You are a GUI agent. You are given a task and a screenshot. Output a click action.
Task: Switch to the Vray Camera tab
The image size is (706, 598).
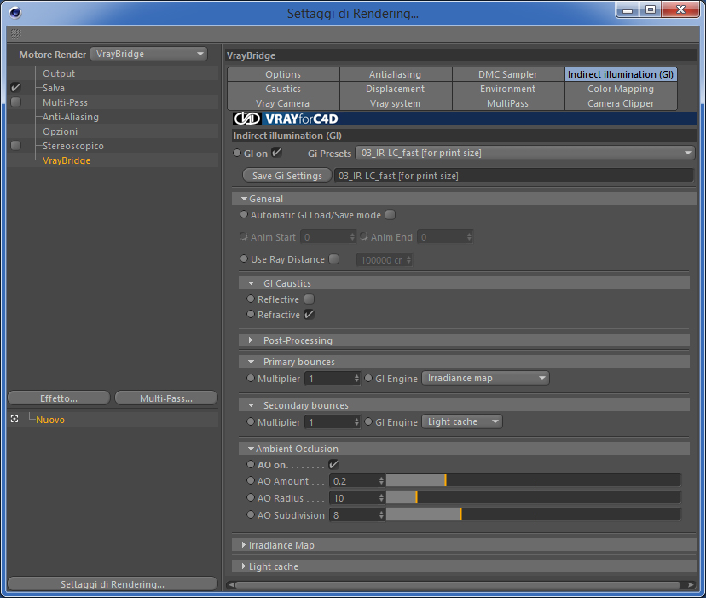point(283,103)
